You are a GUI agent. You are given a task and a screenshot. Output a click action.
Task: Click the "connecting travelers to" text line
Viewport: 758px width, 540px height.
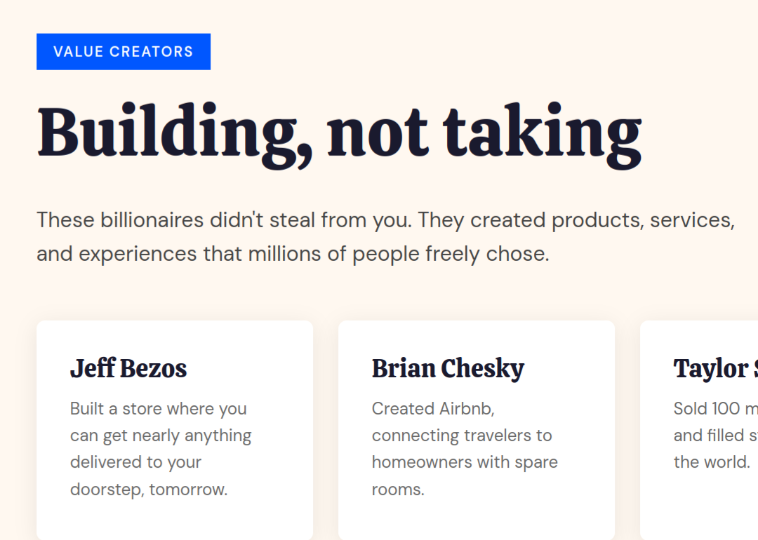coord(461,436)
